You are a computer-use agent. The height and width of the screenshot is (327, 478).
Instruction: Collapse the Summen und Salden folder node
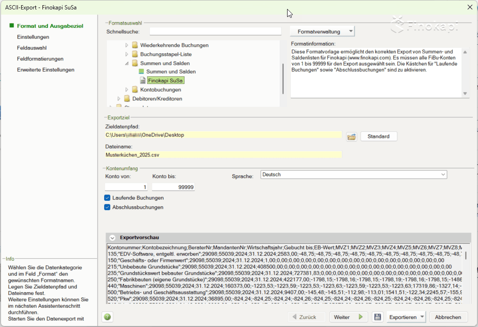coord(127,64)
